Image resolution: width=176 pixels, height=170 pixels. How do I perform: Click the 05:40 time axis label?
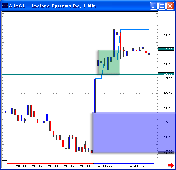(x=37, y=166)
